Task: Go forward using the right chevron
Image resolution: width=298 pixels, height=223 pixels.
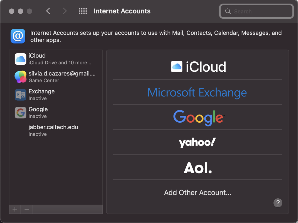Action: point(65,11)
